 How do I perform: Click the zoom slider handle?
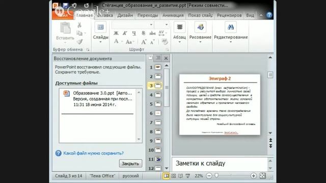(x=216, y=176)
